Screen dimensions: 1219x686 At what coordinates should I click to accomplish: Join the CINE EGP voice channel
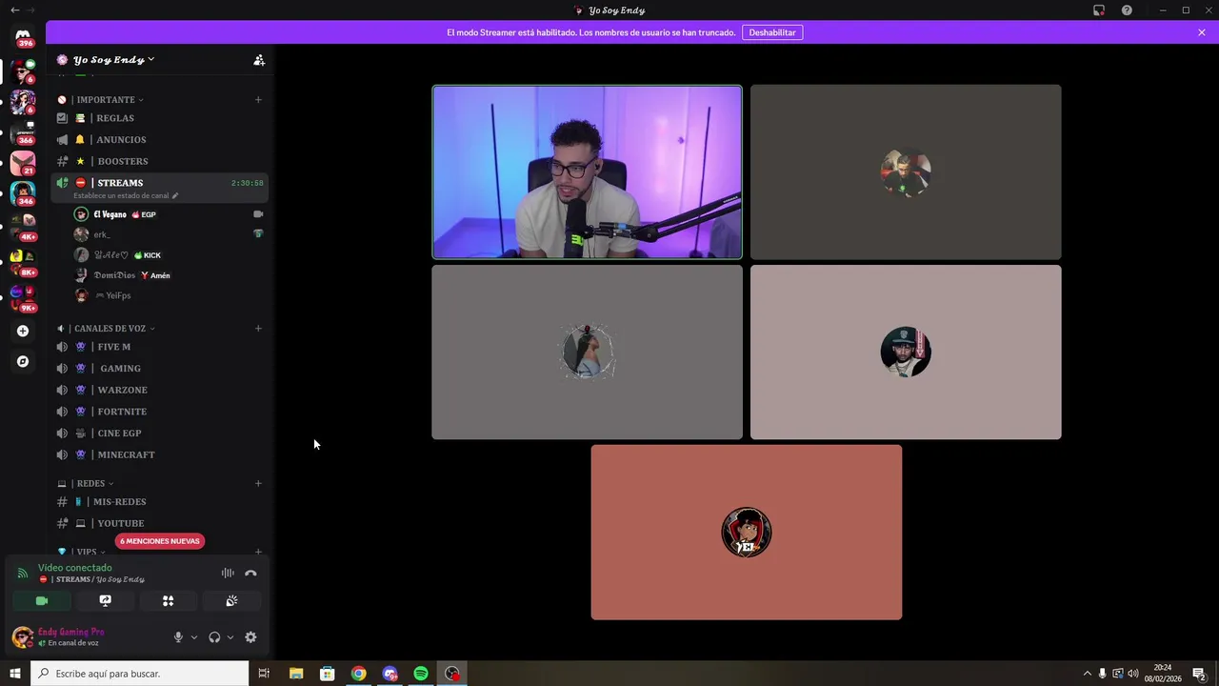click(x=159, y=434)
